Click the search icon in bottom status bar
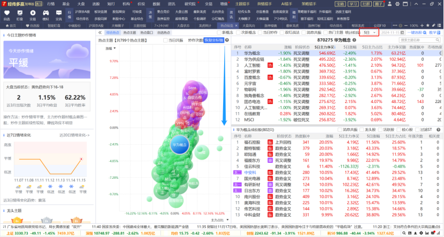Viewport: 444px width, 237px height. (x=404, y=233)
